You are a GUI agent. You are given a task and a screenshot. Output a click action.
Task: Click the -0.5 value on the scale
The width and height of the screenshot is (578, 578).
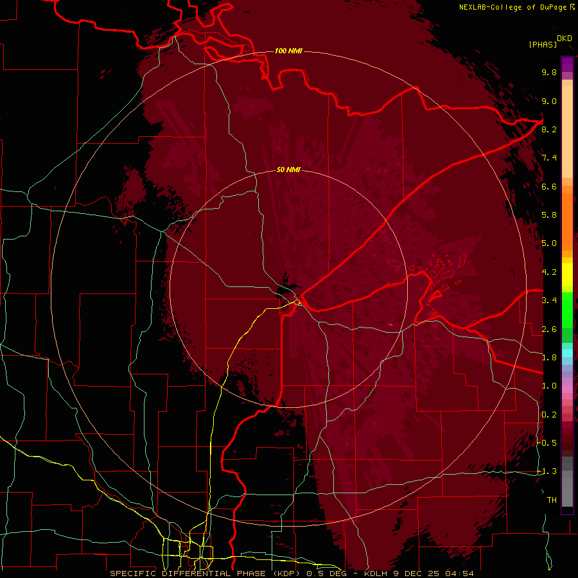[x=547, y=443]
